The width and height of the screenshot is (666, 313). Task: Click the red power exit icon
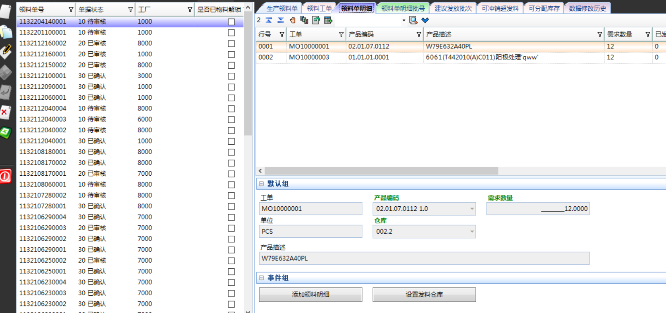tap(5, 177)
